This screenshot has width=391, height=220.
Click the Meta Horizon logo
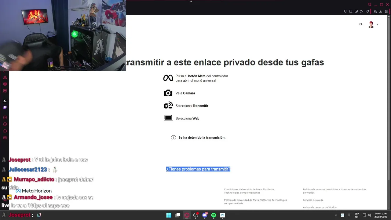[x=34, y=191]
